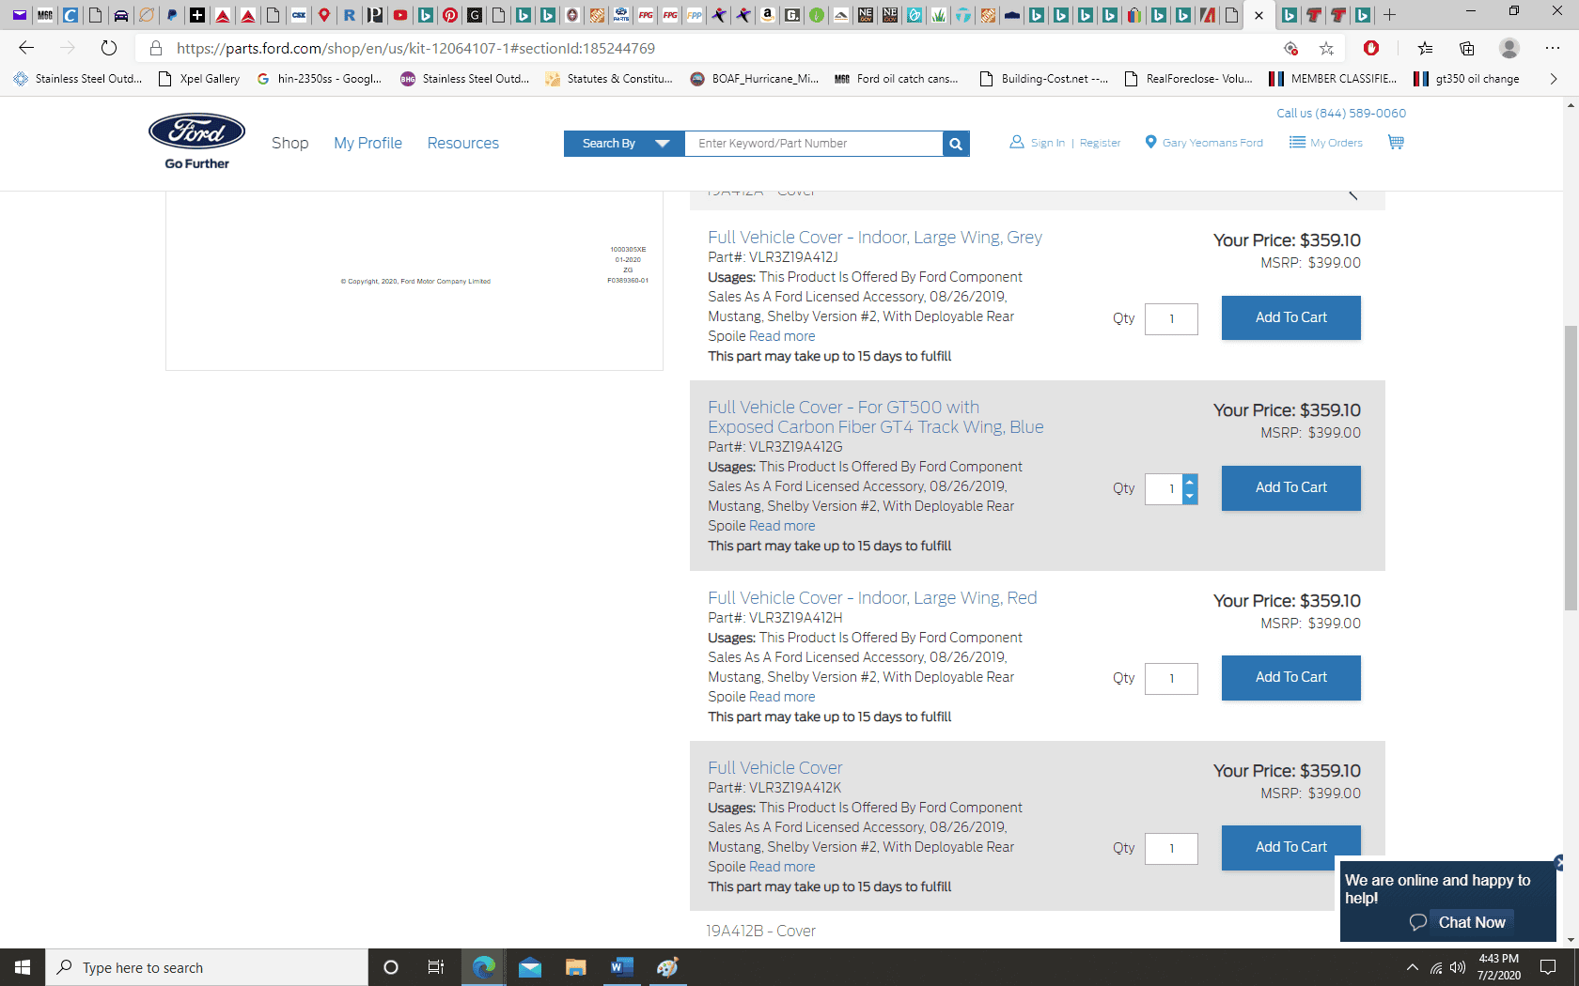Image resolution: width=1579 pixels, height=986 pixels.
Task: Open Xpel Gallery bookmark
Action: point(199,79)
